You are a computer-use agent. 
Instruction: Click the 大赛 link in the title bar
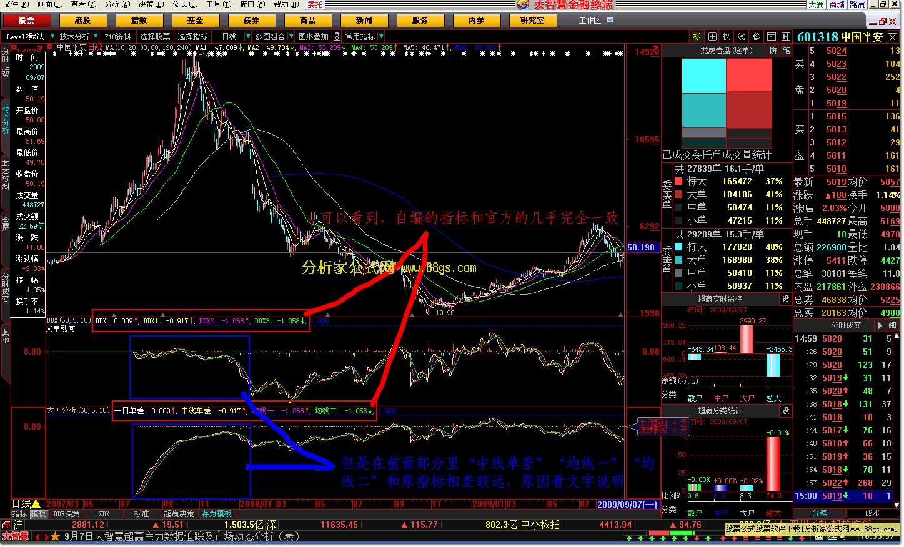click(817, 5)
